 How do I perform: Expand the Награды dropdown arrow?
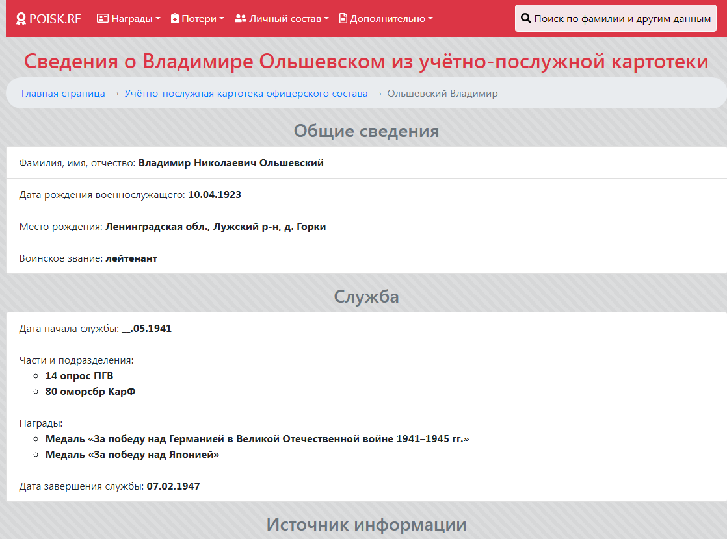(x=158, y=19)
